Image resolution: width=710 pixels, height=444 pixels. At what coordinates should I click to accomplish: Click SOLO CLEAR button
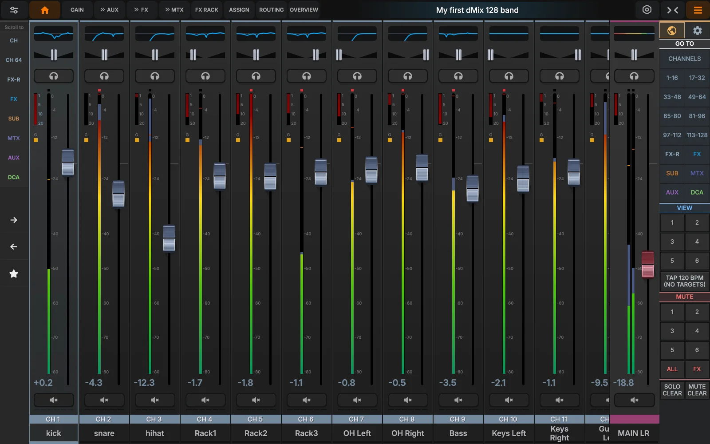[x=672, y=390]
